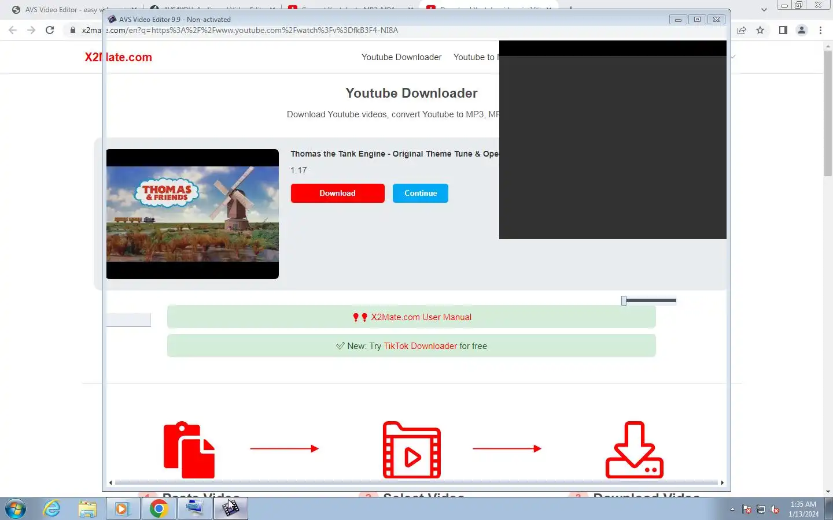
Task: Toggle Chrome's side panel icon
Action: click(x=783, y=30)
